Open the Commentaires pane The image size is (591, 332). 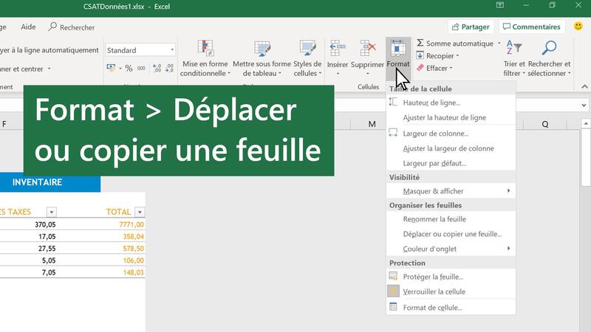click(x=530, y=27)
